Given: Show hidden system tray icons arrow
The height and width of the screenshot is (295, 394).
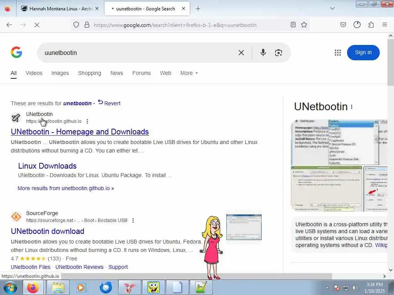Looking at the screenshot, I should (327, 288).
